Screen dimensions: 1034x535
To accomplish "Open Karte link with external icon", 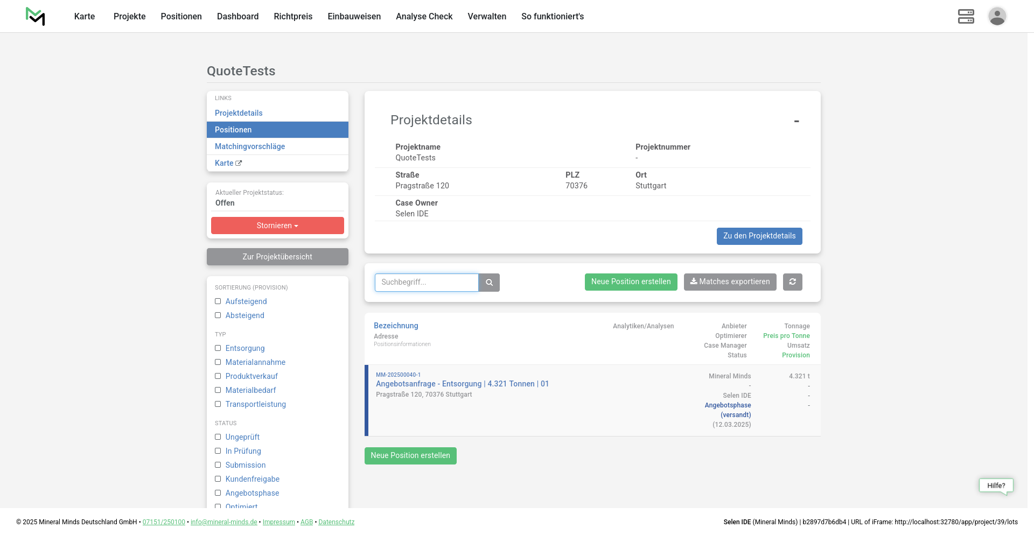I will coord(228,163).
